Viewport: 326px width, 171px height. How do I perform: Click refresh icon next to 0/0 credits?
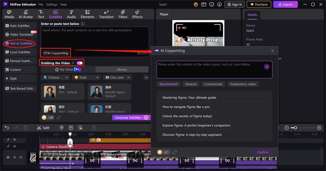tap(59, 117)
